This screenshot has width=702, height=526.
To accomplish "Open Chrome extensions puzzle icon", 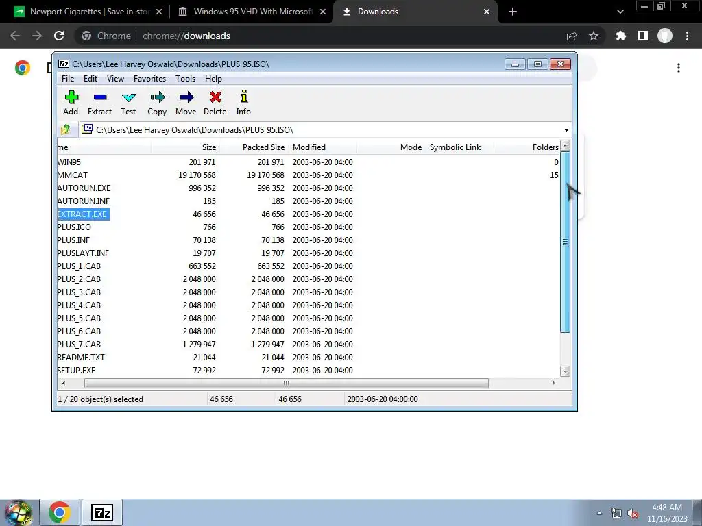I will (620, 36).
